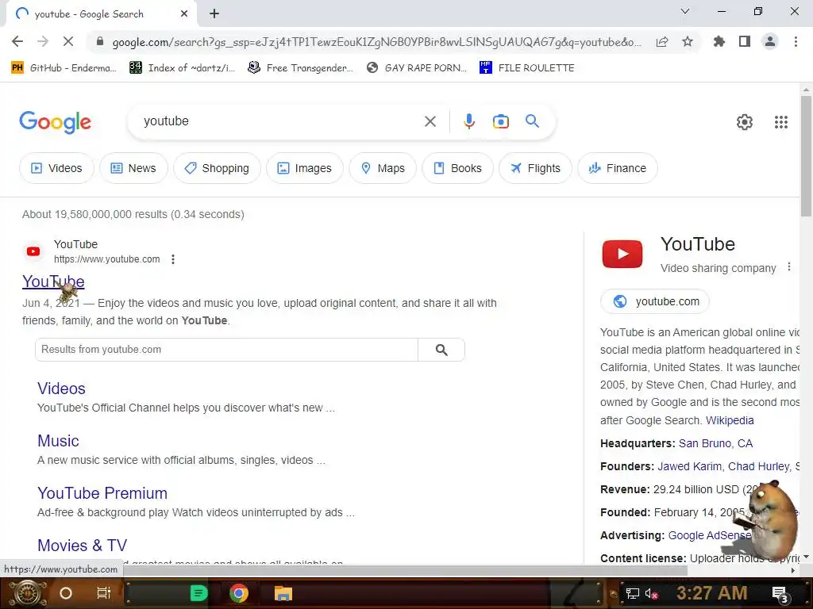Open the Jawed Karim founder link

coord(689,466)
